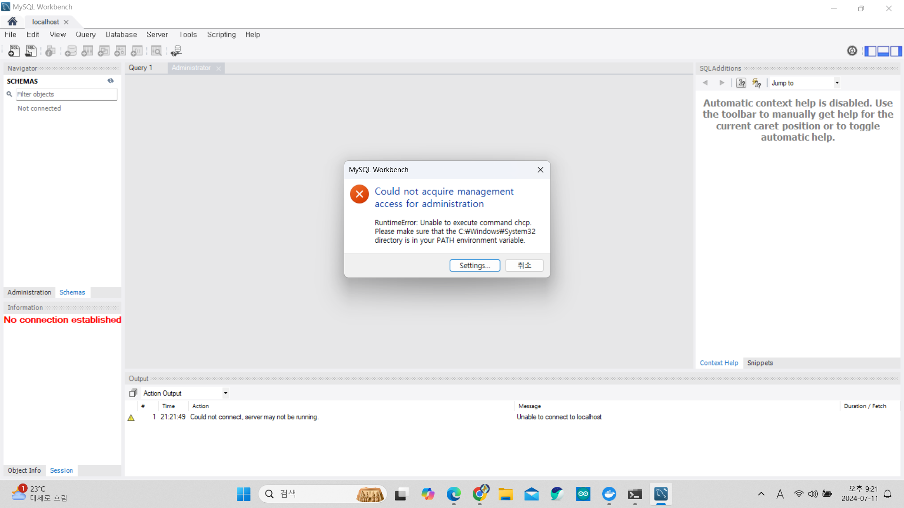Select the 'Could not connect' output row
904x508 pixels.
[512, 417]
